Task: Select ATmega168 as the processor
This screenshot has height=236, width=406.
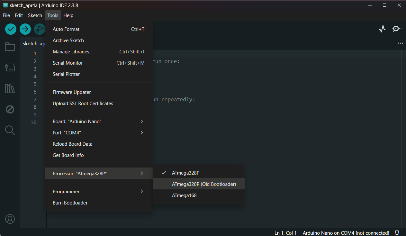Action: (x=184, y=195)
